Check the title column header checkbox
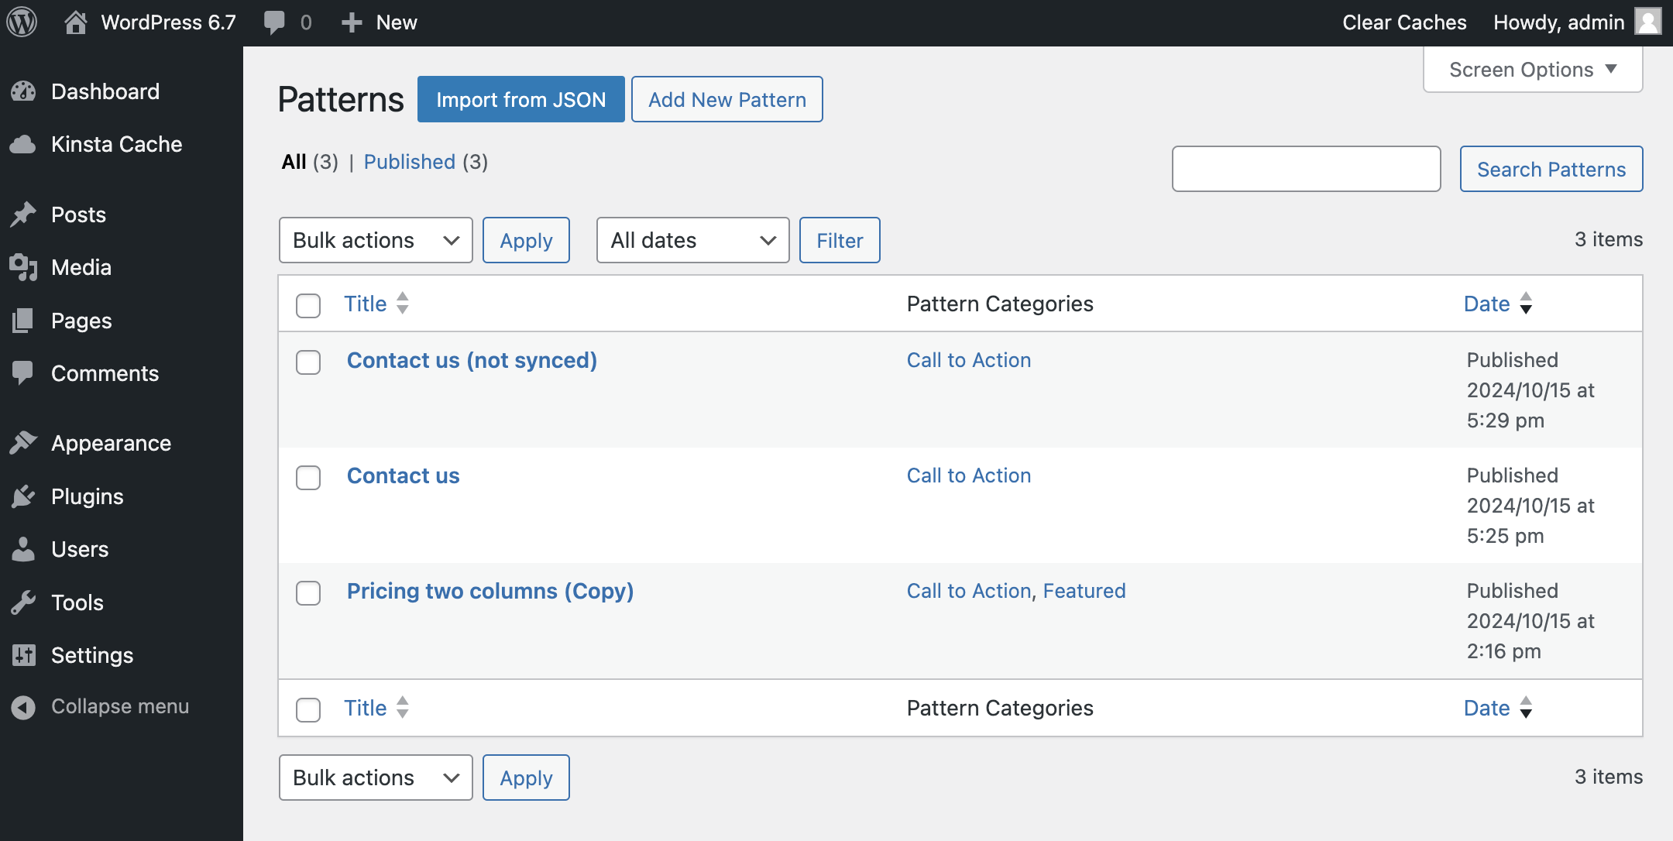 click(x=307, y=304)
